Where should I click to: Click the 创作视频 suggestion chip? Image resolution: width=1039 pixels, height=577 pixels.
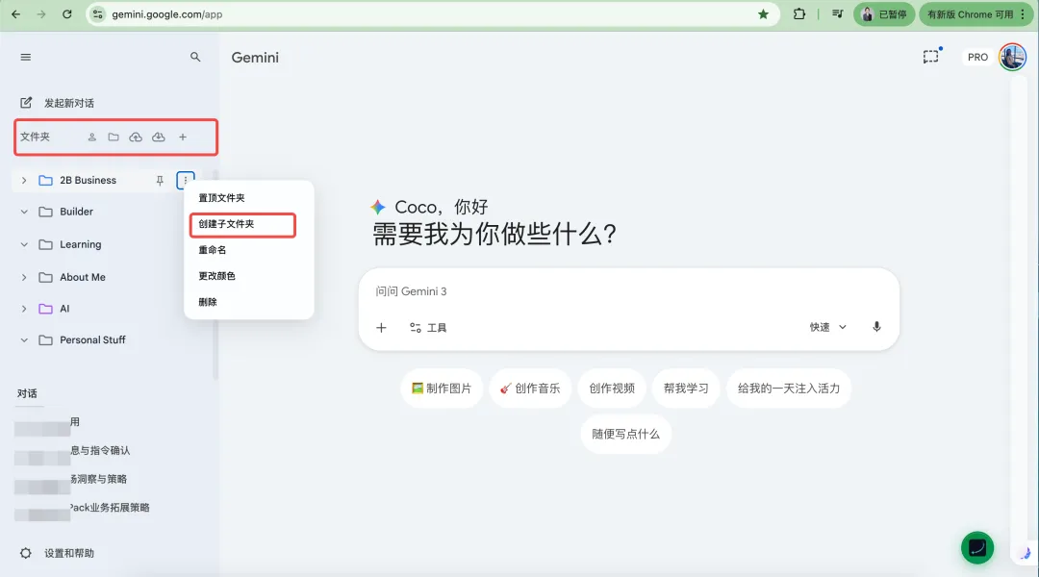click(x=612, y=389)
